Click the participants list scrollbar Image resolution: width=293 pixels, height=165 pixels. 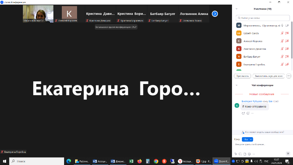tap(292, 38)
